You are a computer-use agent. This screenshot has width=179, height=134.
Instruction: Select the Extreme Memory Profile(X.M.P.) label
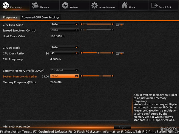click(24, 71)
